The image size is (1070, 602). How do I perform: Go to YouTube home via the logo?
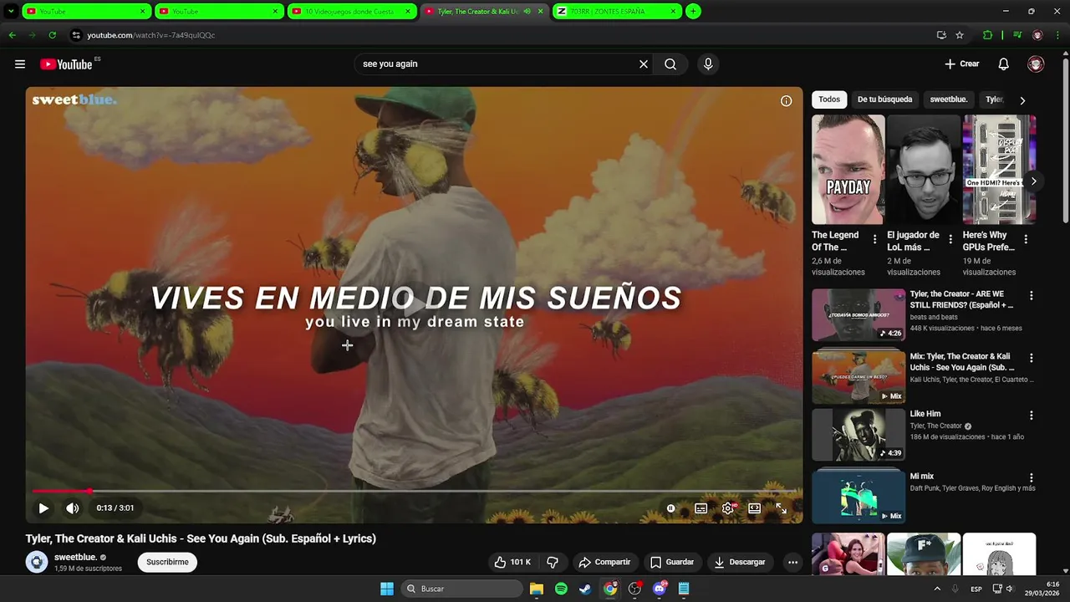click(x=66, y=64)
